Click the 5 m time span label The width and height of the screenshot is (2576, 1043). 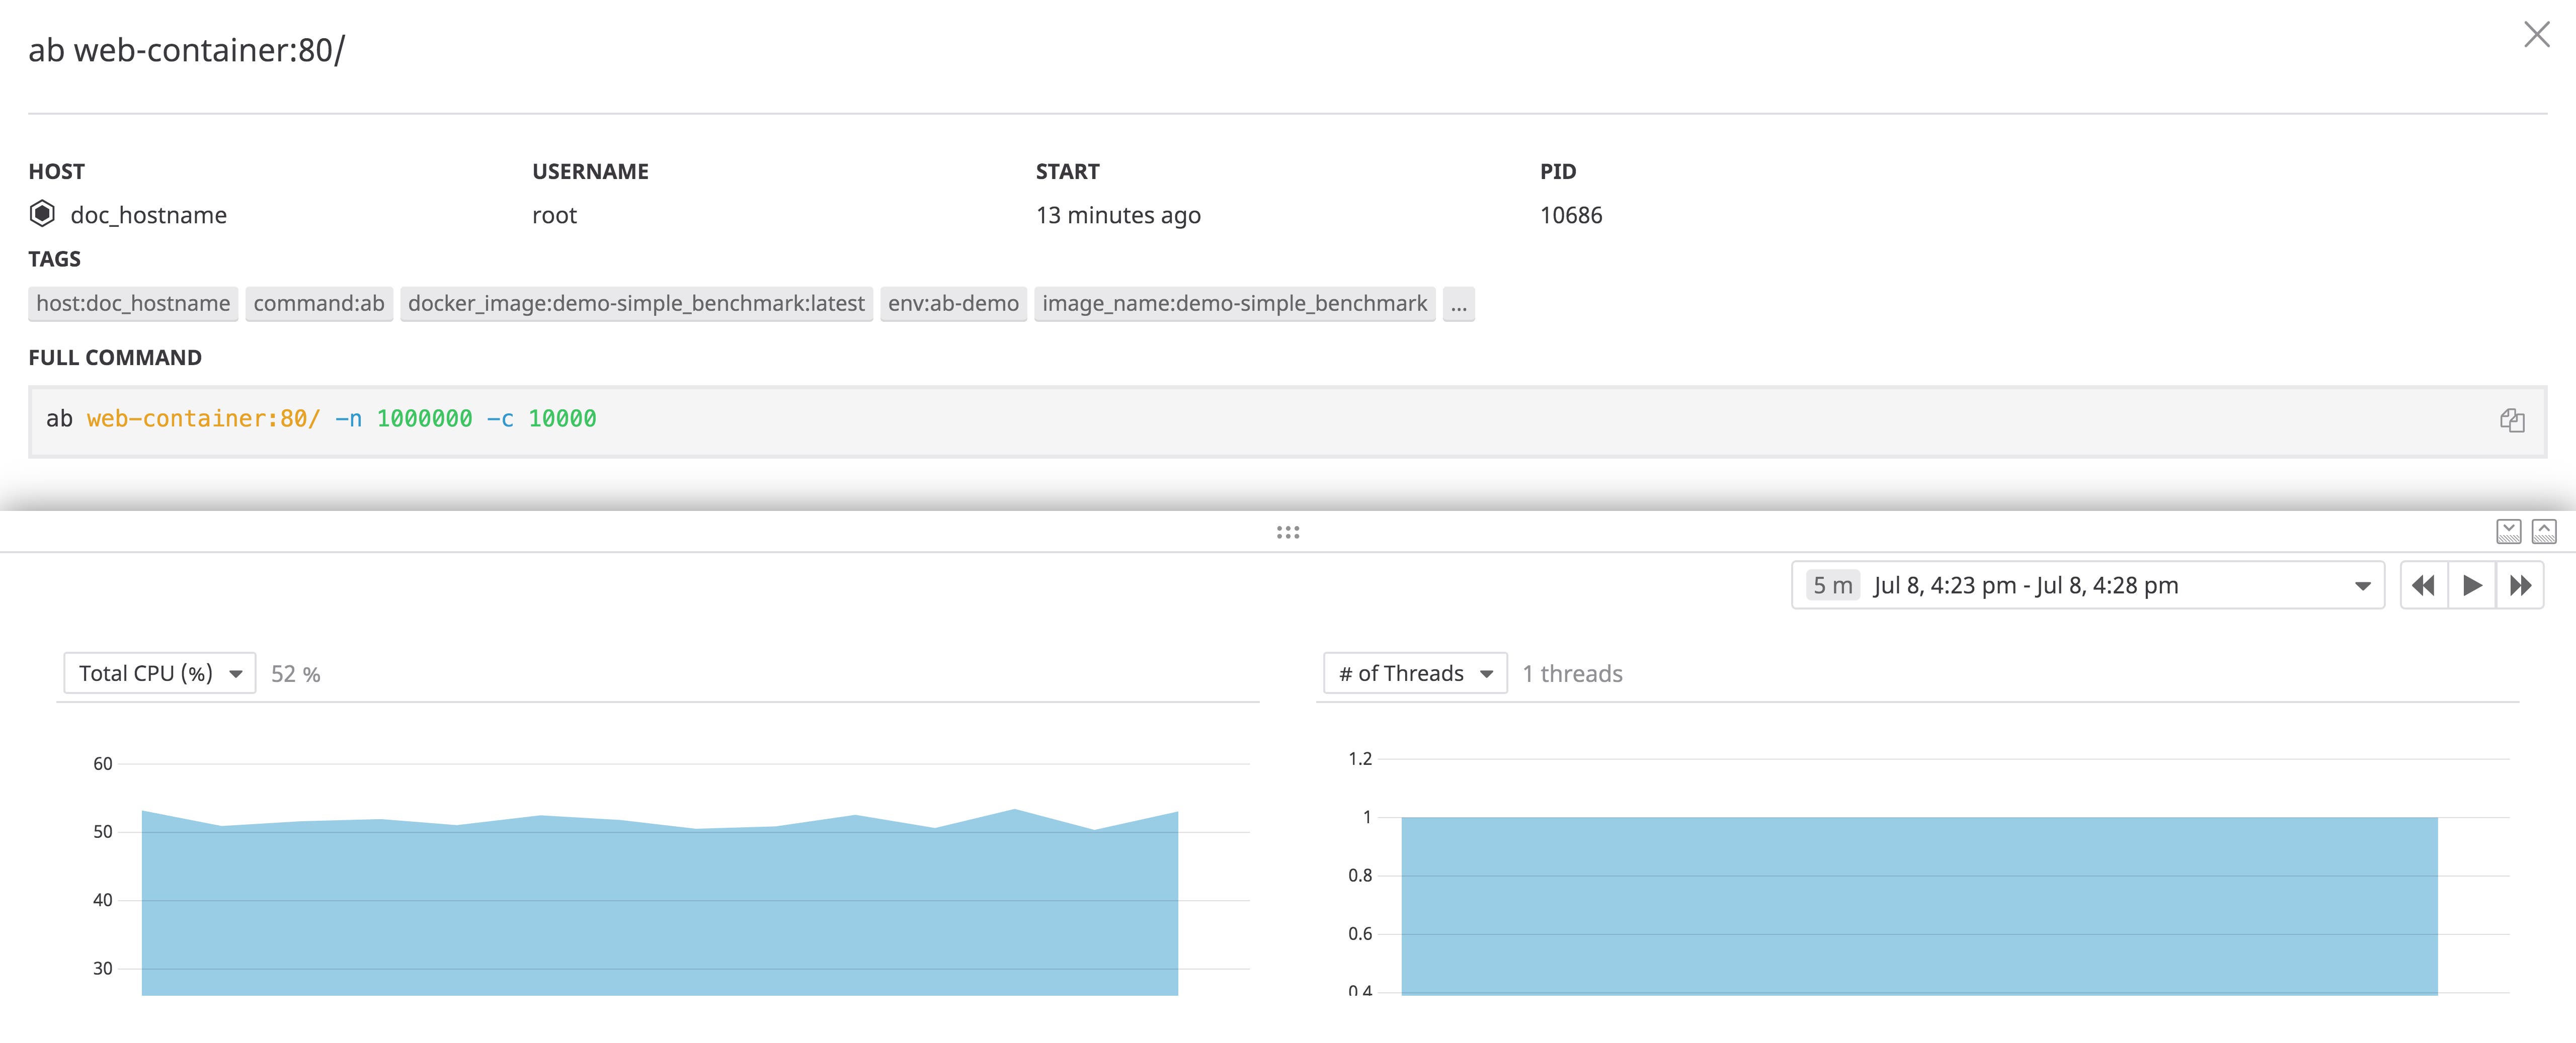(x=1833, y=585)
